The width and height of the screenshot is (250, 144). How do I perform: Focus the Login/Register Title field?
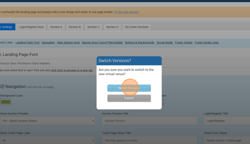(x=227, y=121)
